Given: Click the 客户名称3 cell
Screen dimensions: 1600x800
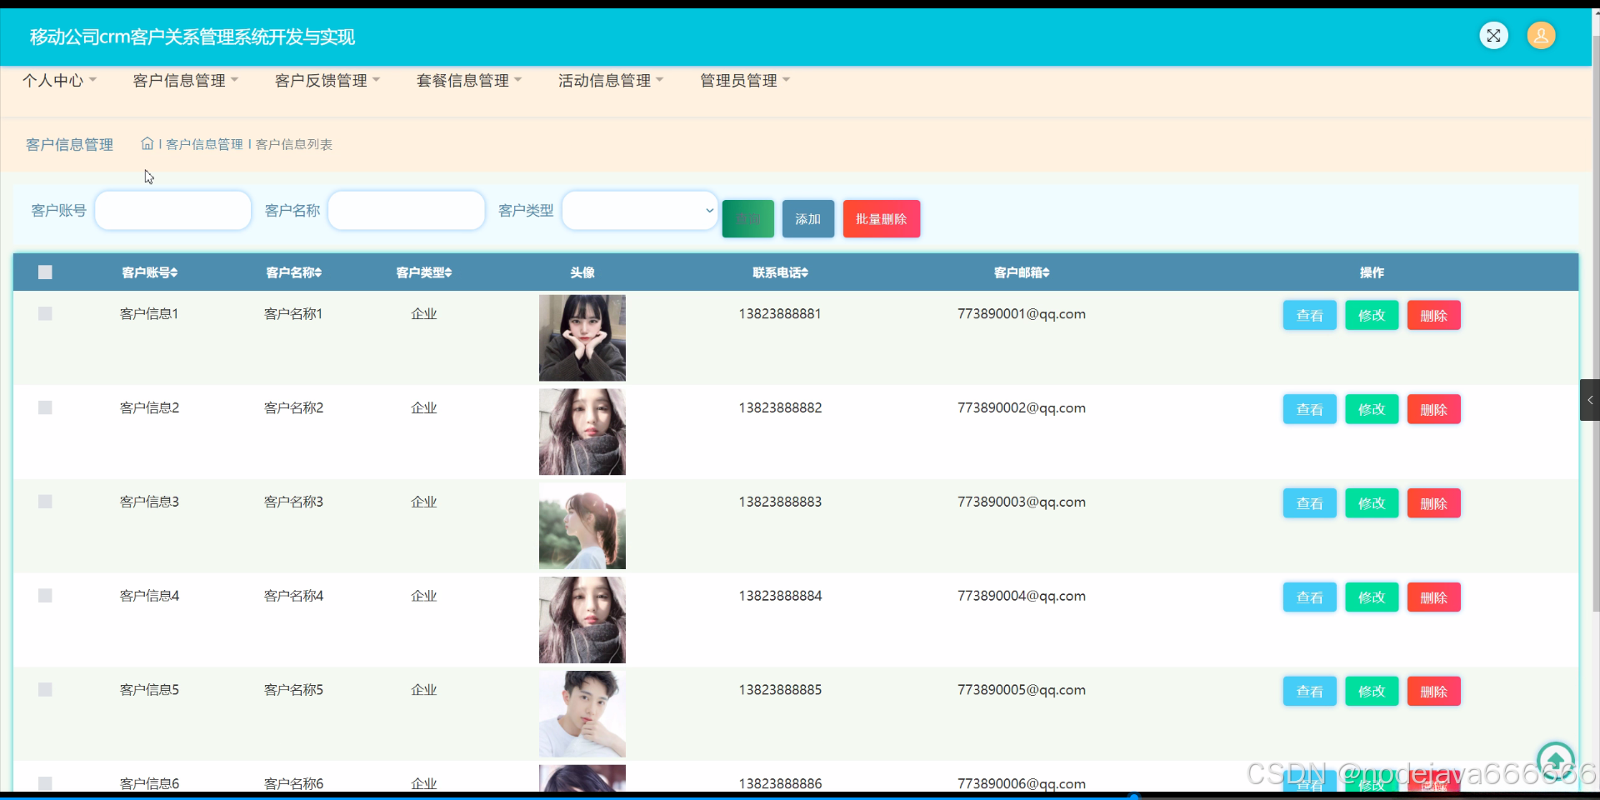Looking at the screenshot, I should click(293, 502).
